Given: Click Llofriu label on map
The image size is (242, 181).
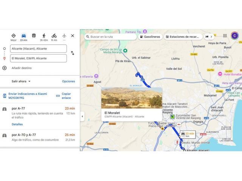Looking at the screenshot, I should (175, 59).
